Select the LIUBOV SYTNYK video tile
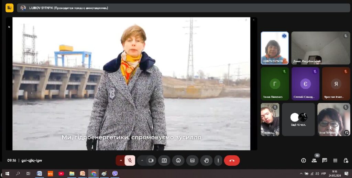Image resolution: width=352 pixels, height=178 pixels. tap(275, 48)
